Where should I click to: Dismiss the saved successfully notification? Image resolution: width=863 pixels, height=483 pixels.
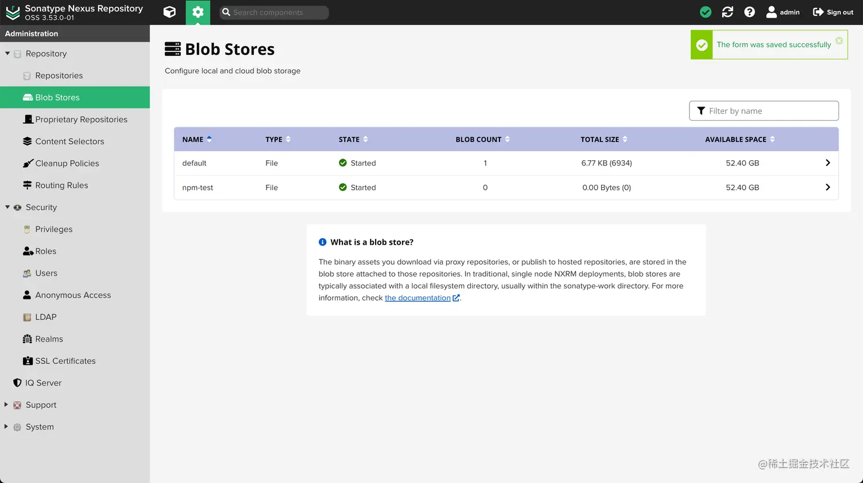point(839,40)
